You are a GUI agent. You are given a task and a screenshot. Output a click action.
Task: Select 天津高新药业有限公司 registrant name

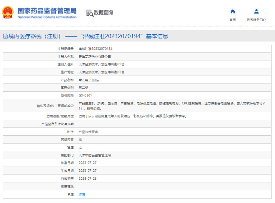click(x=95, y=57)
